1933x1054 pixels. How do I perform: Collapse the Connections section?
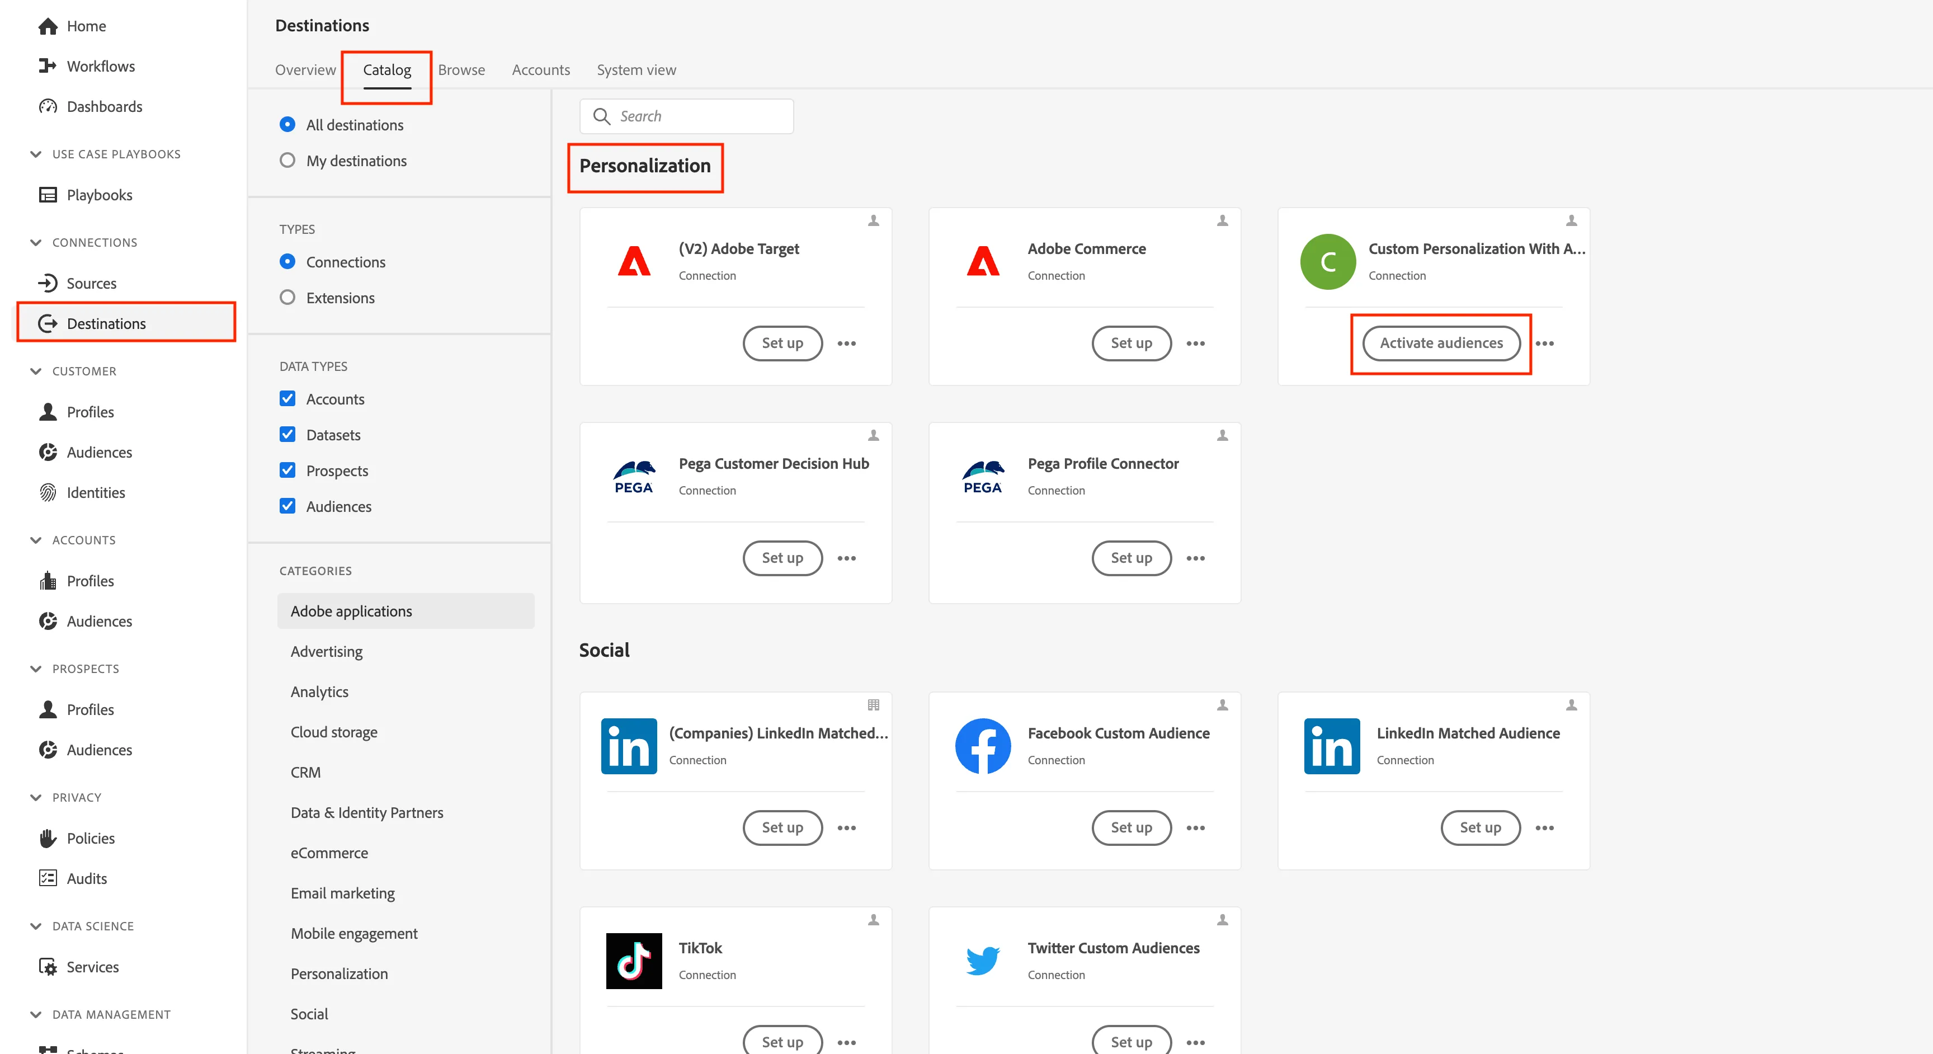pos(35,242)
